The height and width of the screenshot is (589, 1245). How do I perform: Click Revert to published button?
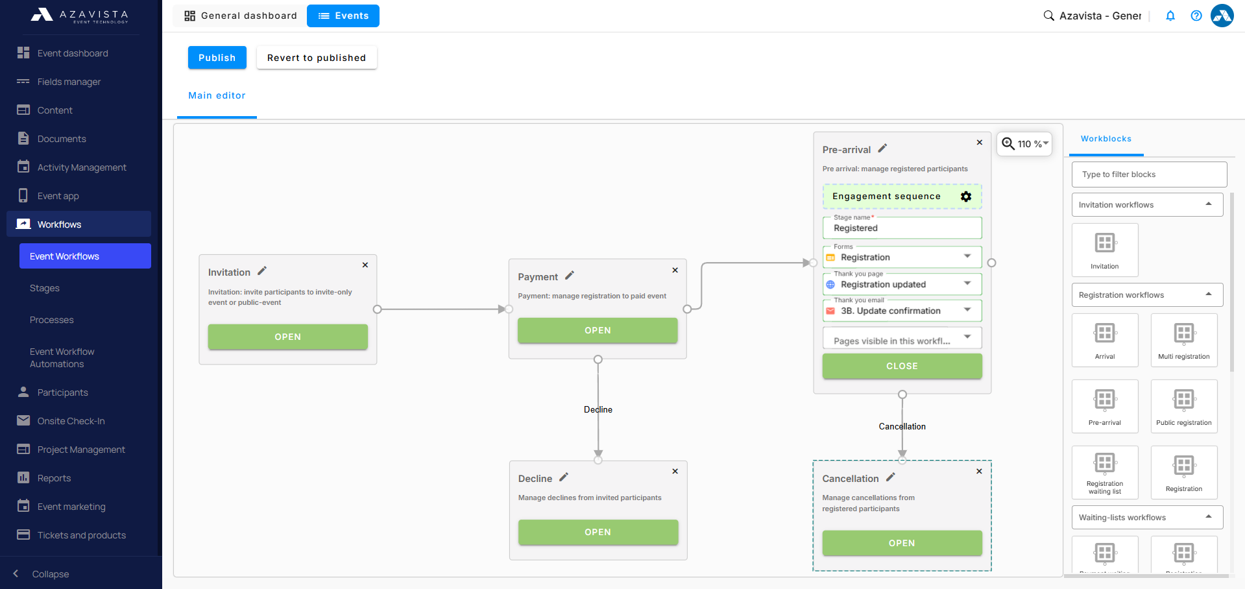point(317,57)
